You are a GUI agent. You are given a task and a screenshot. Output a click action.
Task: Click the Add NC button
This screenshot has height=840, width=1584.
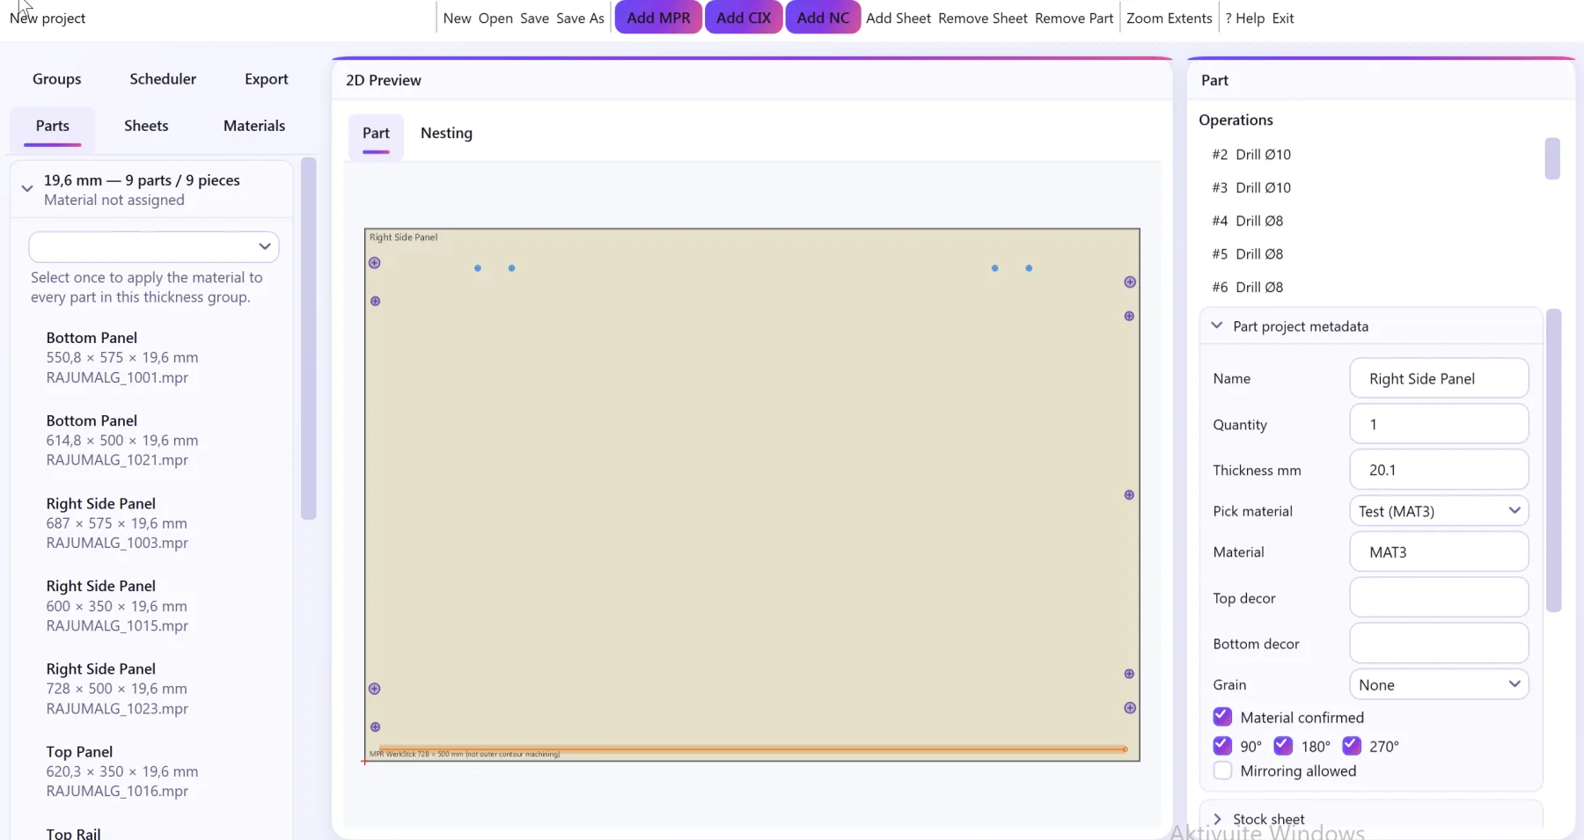[823, 18]
